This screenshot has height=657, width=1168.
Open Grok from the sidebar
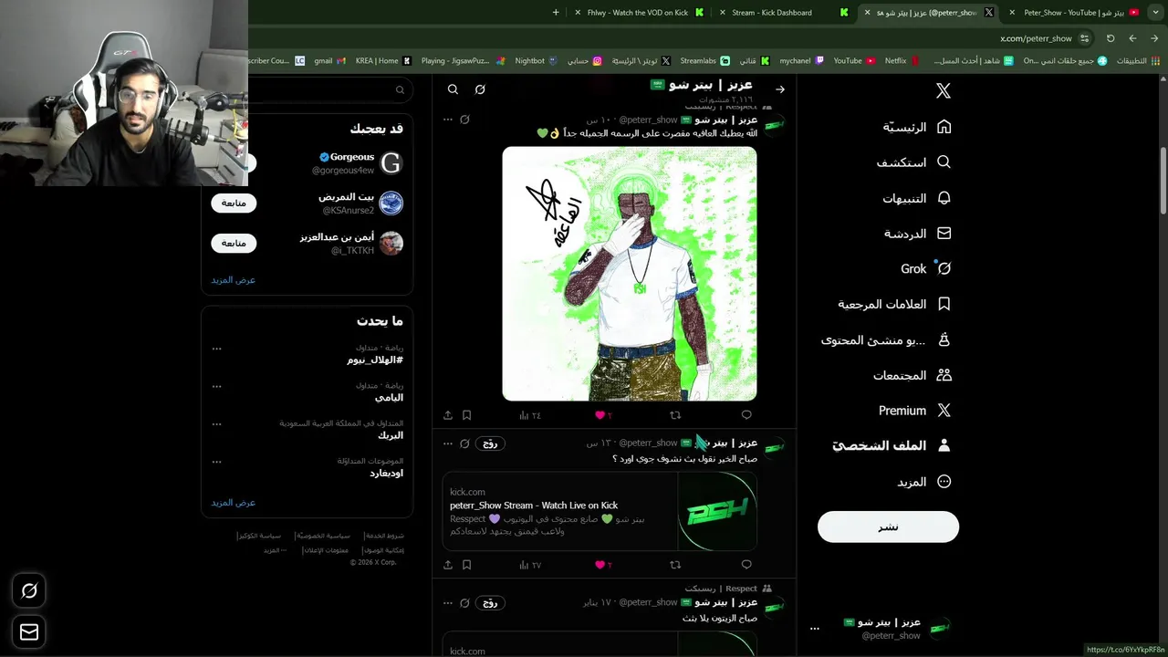click(926, 268)
